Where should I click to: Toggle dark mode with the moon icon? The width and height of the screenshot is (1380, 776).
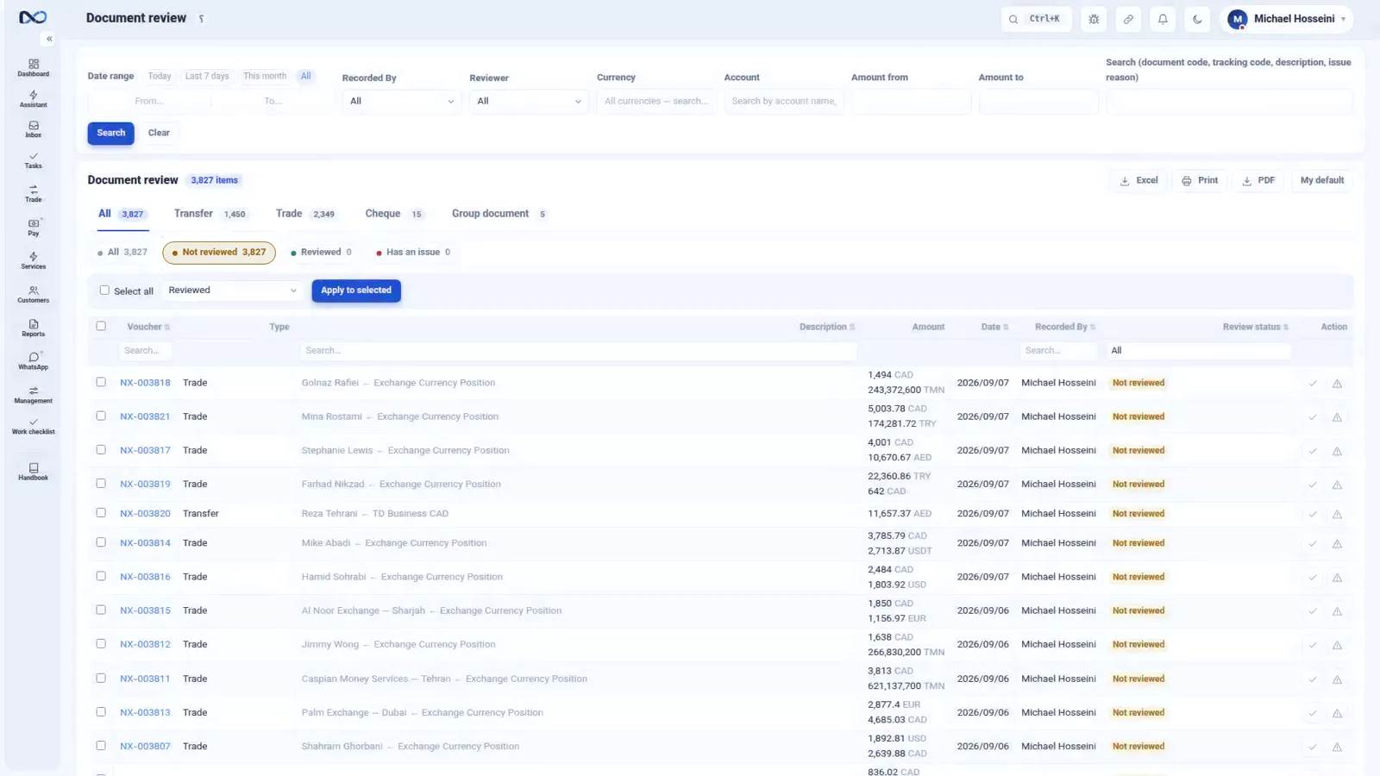(x=1197, y=19)
